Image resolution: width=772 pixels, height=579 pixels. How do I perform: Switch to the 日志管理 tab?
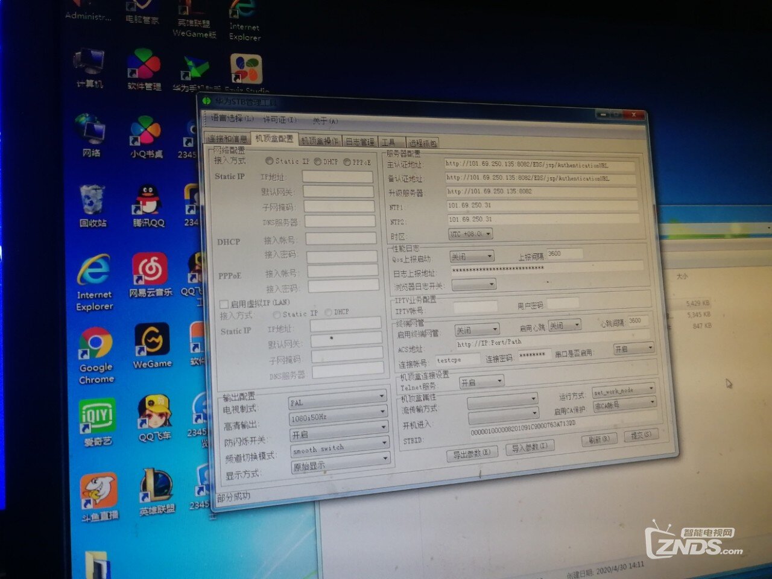pos(359,142)
